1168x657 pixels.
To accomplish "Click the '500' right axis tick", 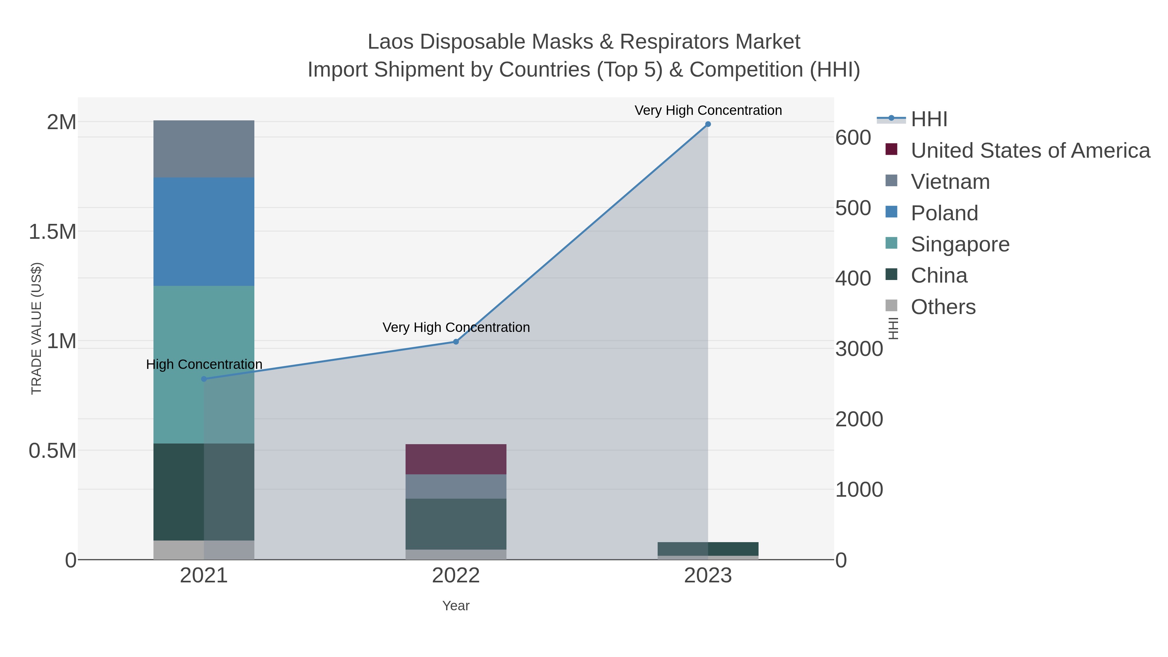I will [x=853, y=208].
